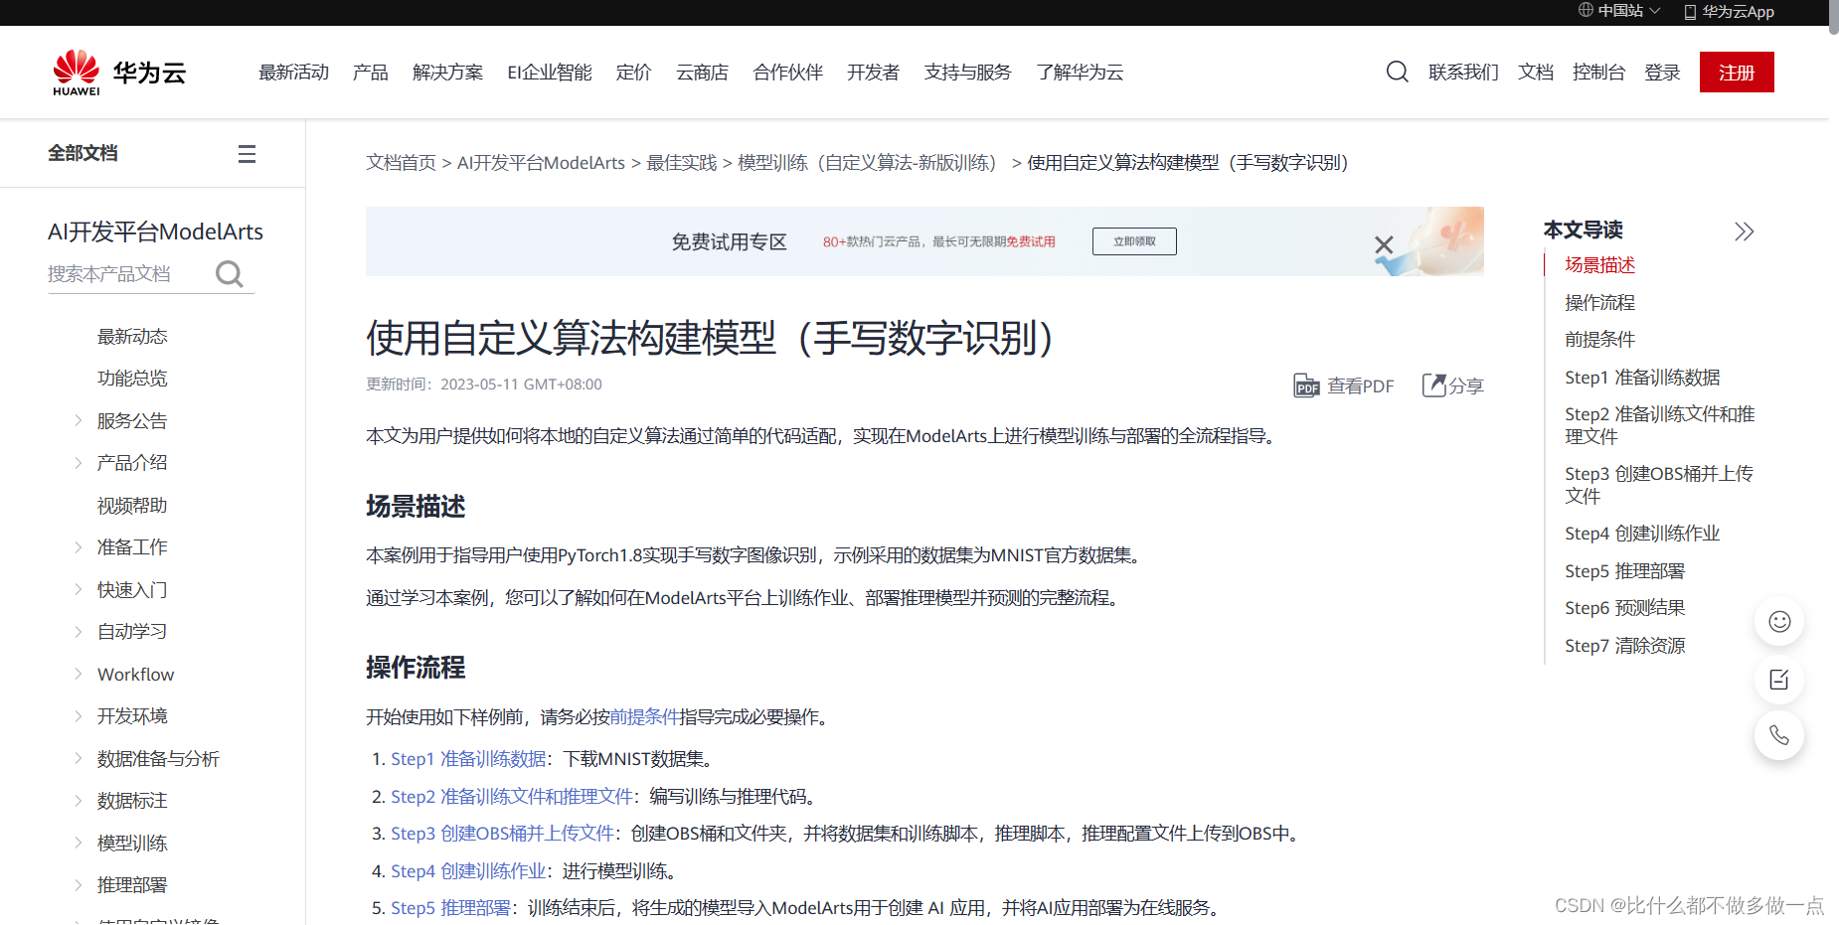Open the 支持与服务 menu

click(966, 72)
